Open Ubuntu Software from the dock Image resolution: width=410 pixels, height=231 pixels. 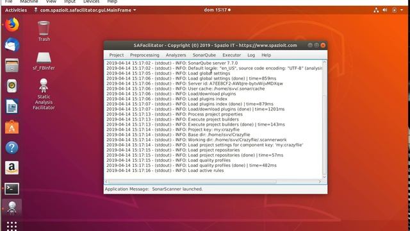(x=12, y=127)
